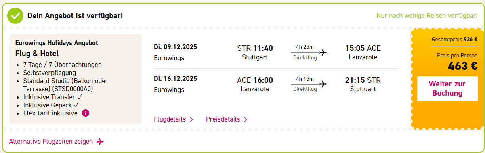This screenshot has height=153, width=485.
Task: Click the green availability checkmark icon
Action: point(15,16)
